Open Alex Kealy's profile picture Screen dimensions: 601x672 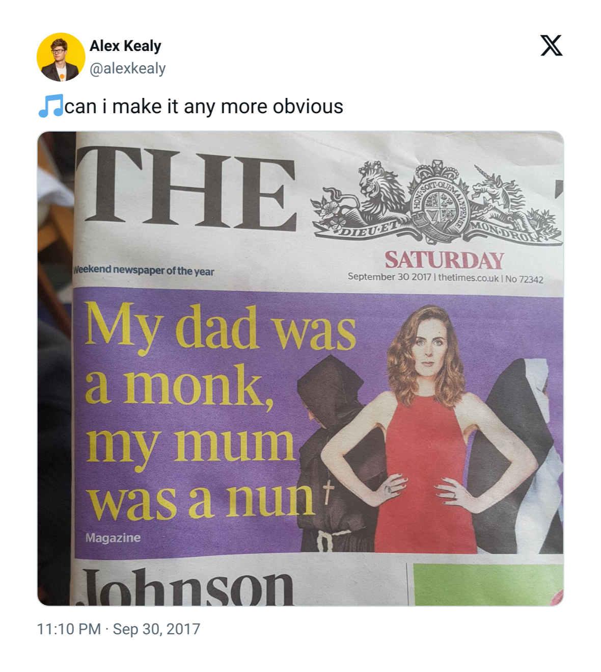point(61,57)
